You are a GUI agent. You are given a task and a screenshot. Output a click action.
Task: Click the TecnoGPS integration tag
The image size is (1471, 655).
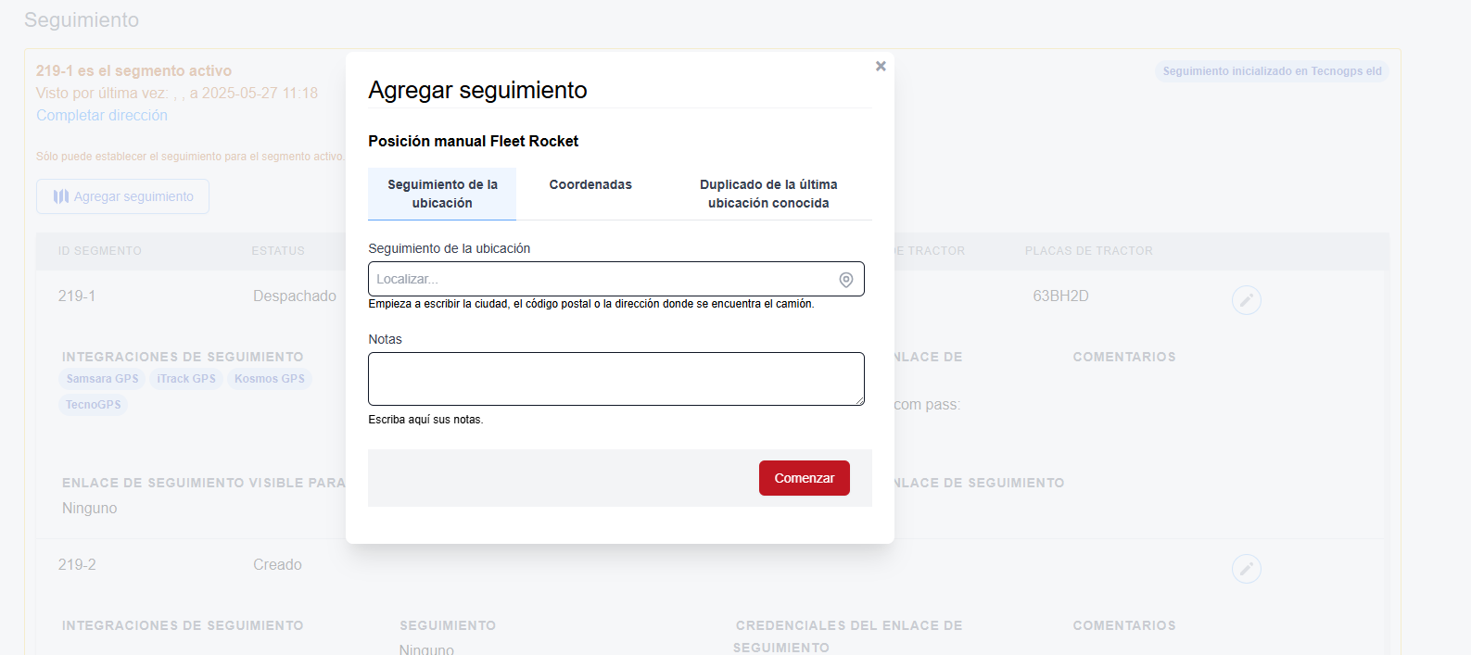[x=94, y=405]
